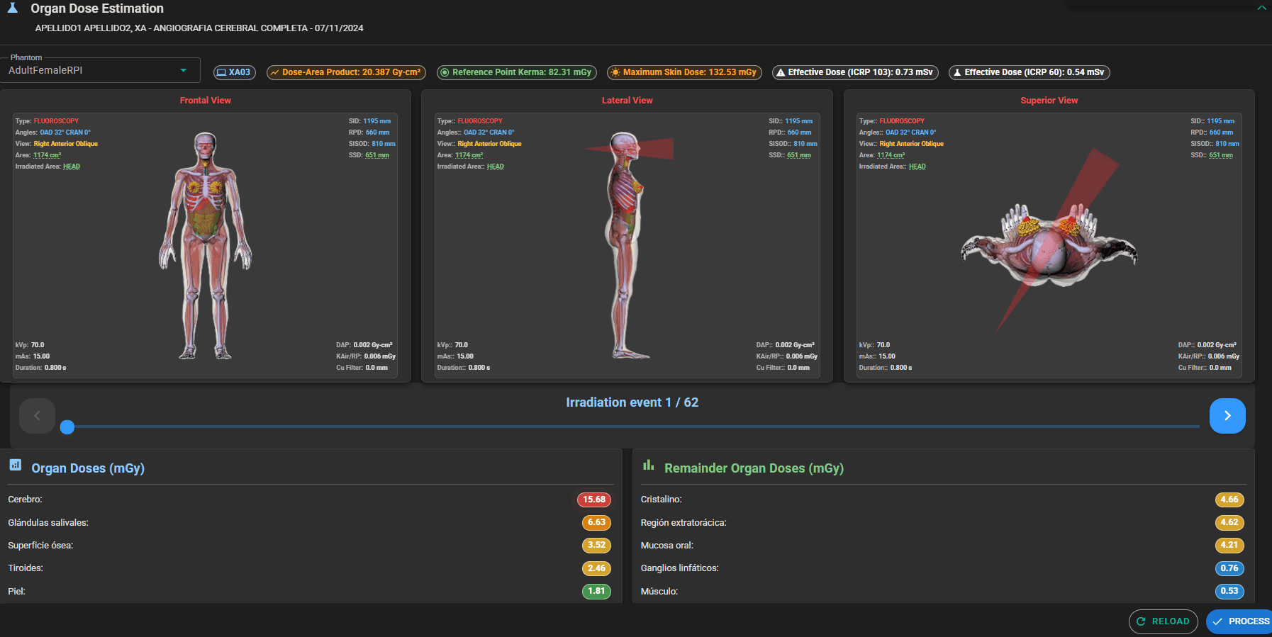Click the Remainder Organ Doses bar icon
The image size is (1272, 637).
click(648, 465)
